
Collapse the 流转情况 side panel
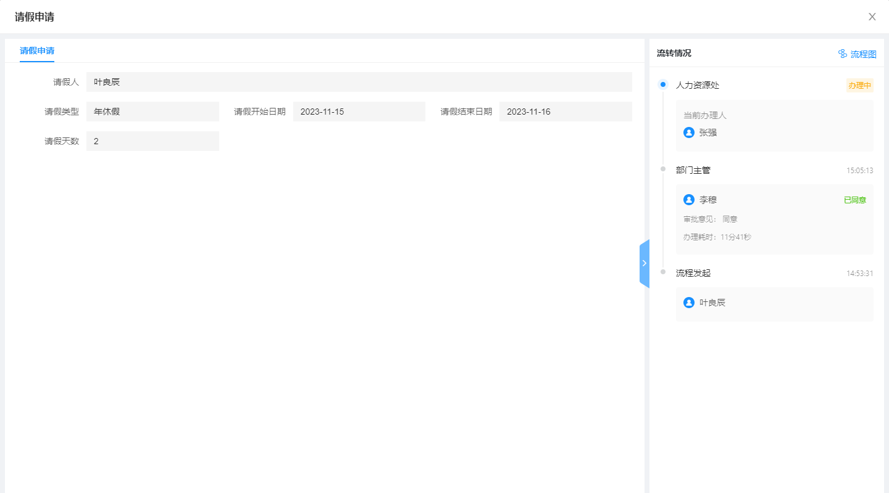tap(644, 263)
